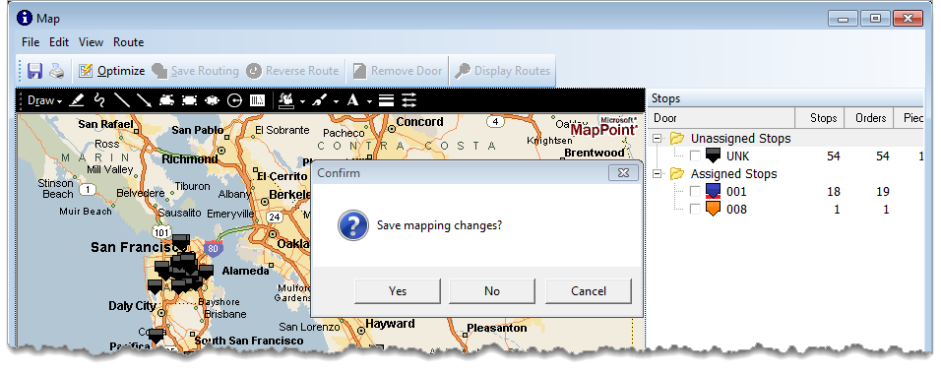Open the Route menu
This screenshot has height=373, width=941.
pyautogui.click(x=128, y=42)
